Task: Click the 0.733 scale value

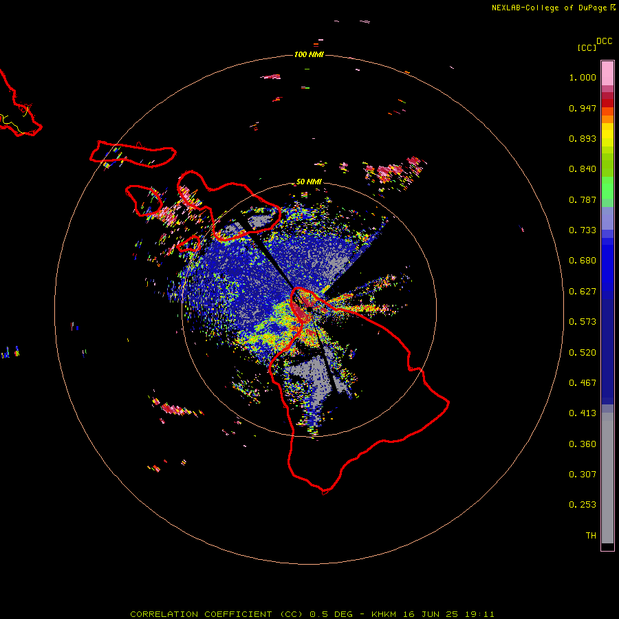Action: click(x=583, y=230)
